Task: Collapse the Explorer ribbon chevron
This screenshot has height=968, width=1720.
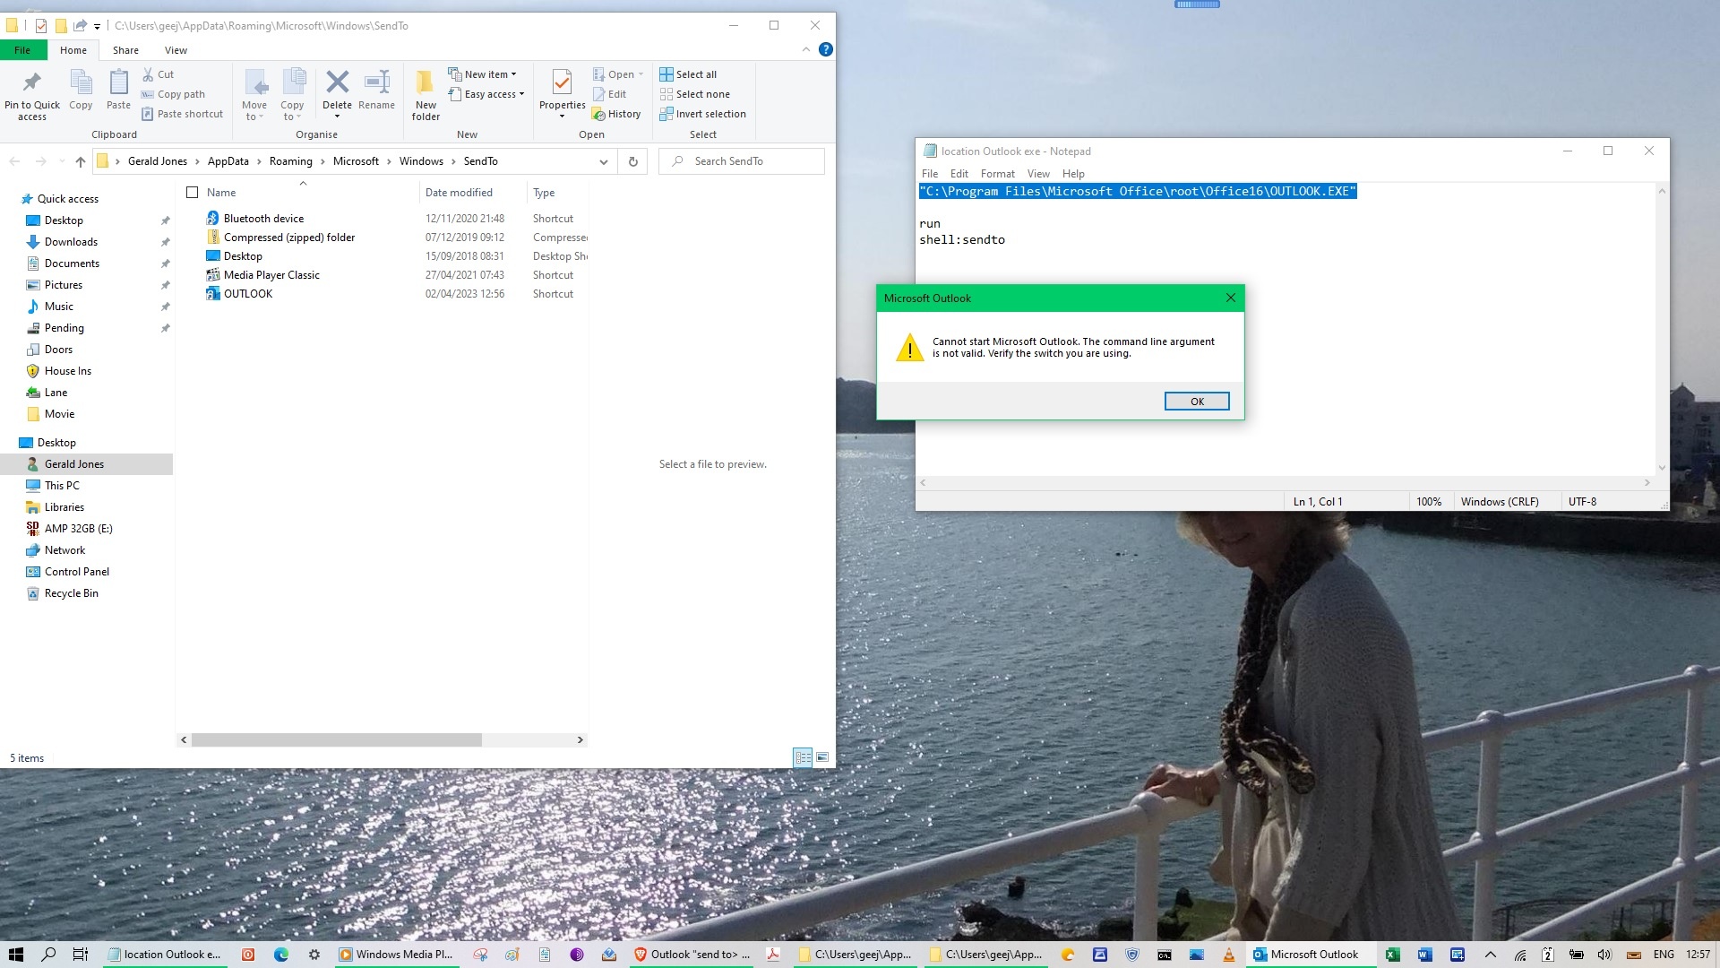Action: (x=806, y=50)
